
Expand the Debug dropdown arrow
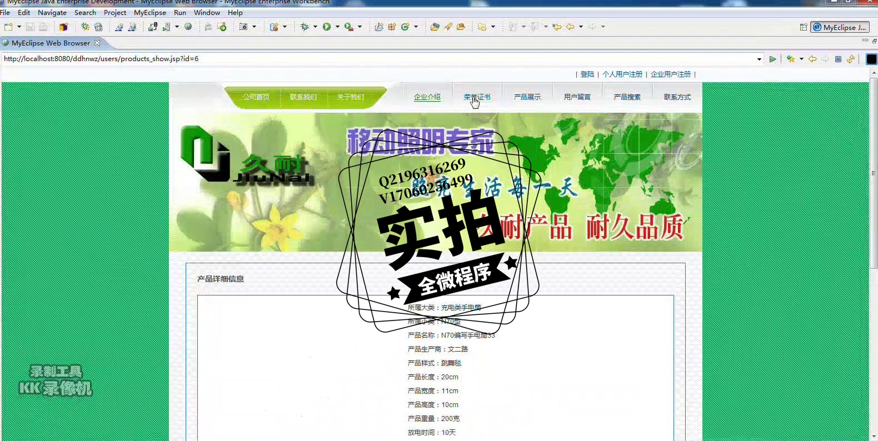315,27
